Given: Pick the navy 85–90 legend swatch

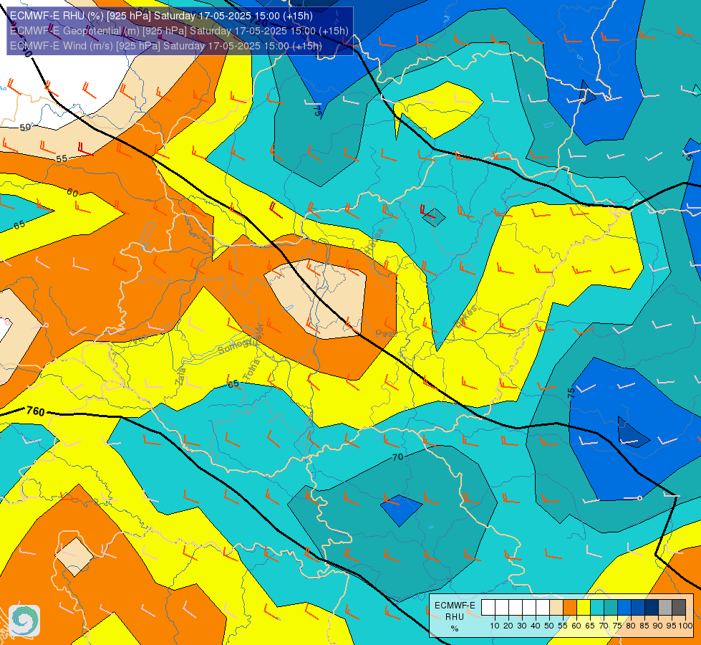Looking at the screenshot, I should [x=652, y=608].
